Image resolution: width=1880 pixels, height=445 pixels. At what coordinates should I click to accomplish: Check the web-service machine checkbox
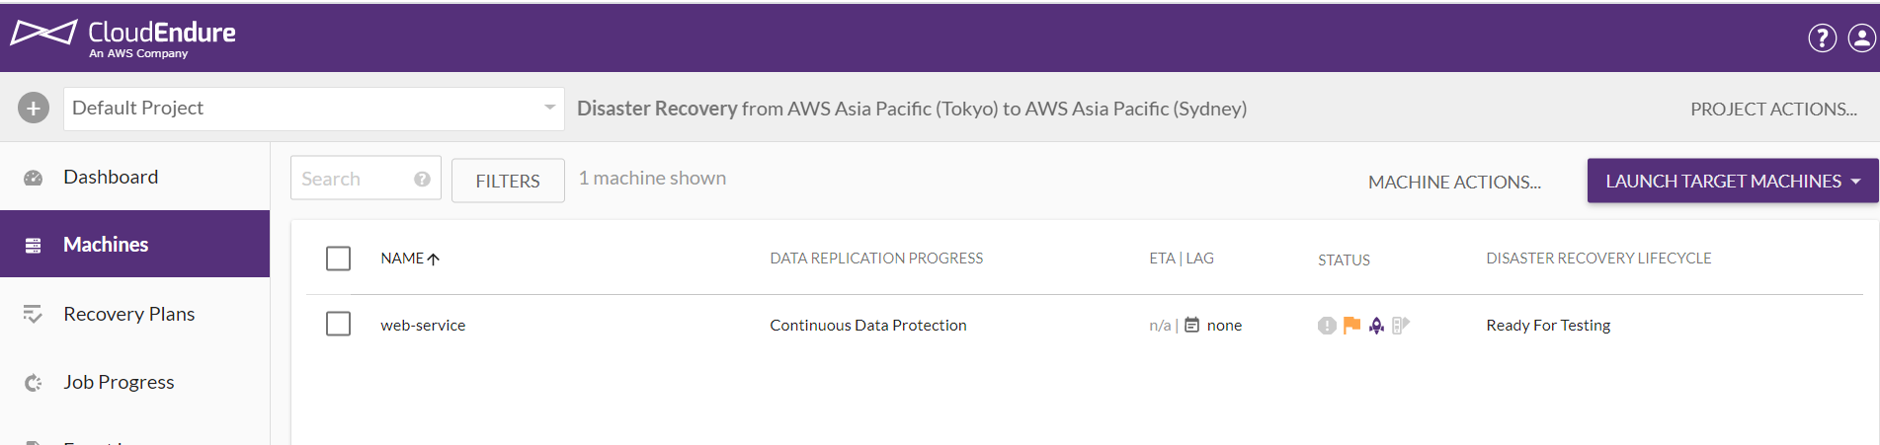[339, 324]
